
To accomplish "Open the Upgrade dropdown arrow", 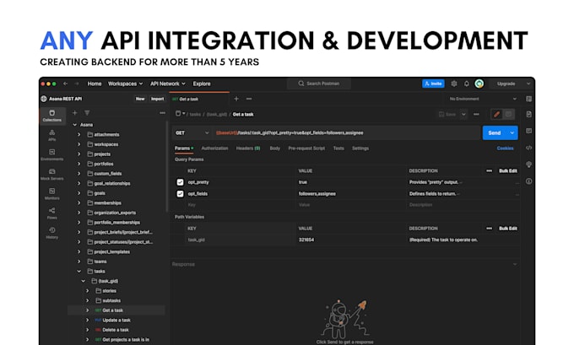I will click(x=528, y=84).
